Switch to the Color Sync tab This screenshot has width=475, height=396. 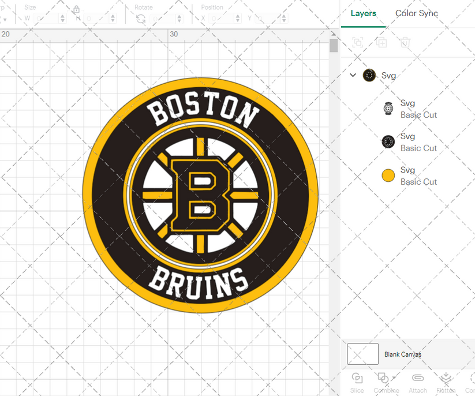pos(417,13)
